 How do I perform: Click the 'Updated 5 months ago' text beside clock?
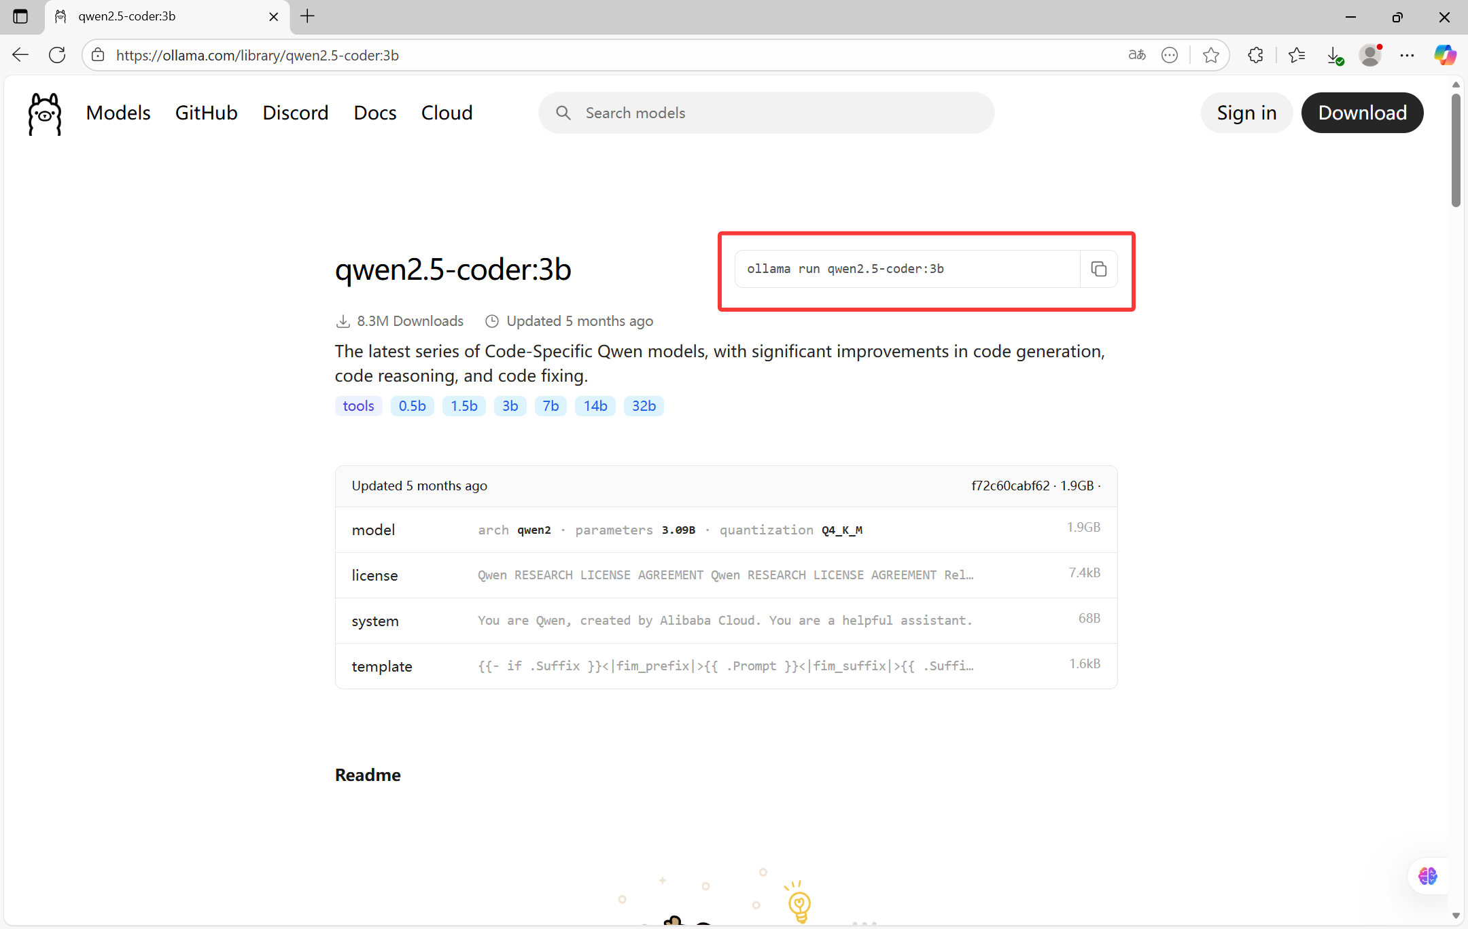coord(580,321)
